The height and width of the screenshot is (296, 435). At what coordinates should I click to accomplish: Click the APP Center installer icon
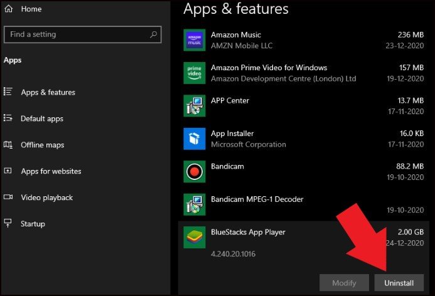point(195,105)
